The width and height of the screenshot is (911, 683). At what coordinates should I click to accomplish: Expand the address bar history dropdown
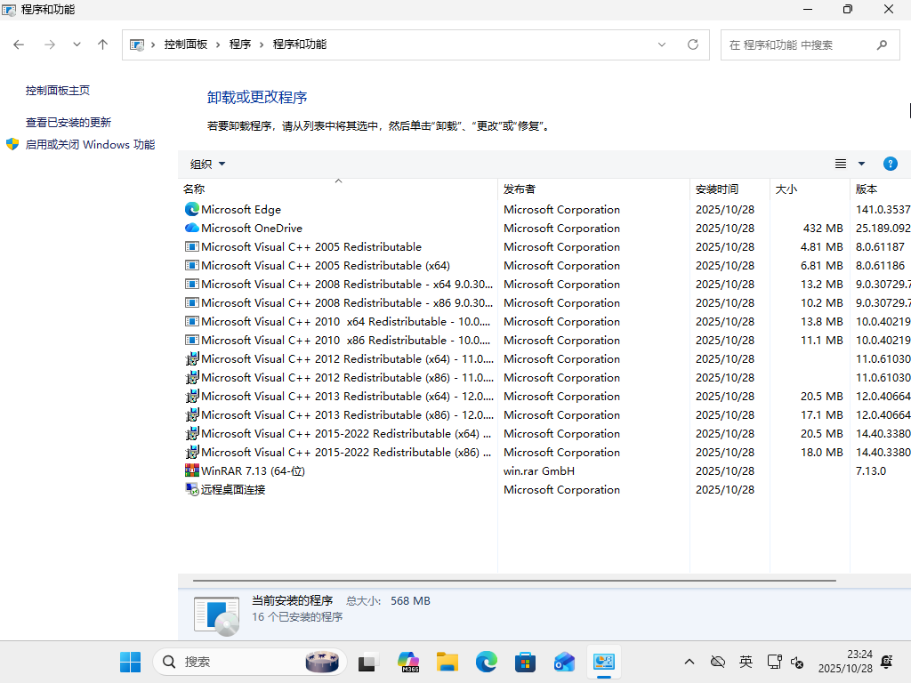(x=662, y=44)
